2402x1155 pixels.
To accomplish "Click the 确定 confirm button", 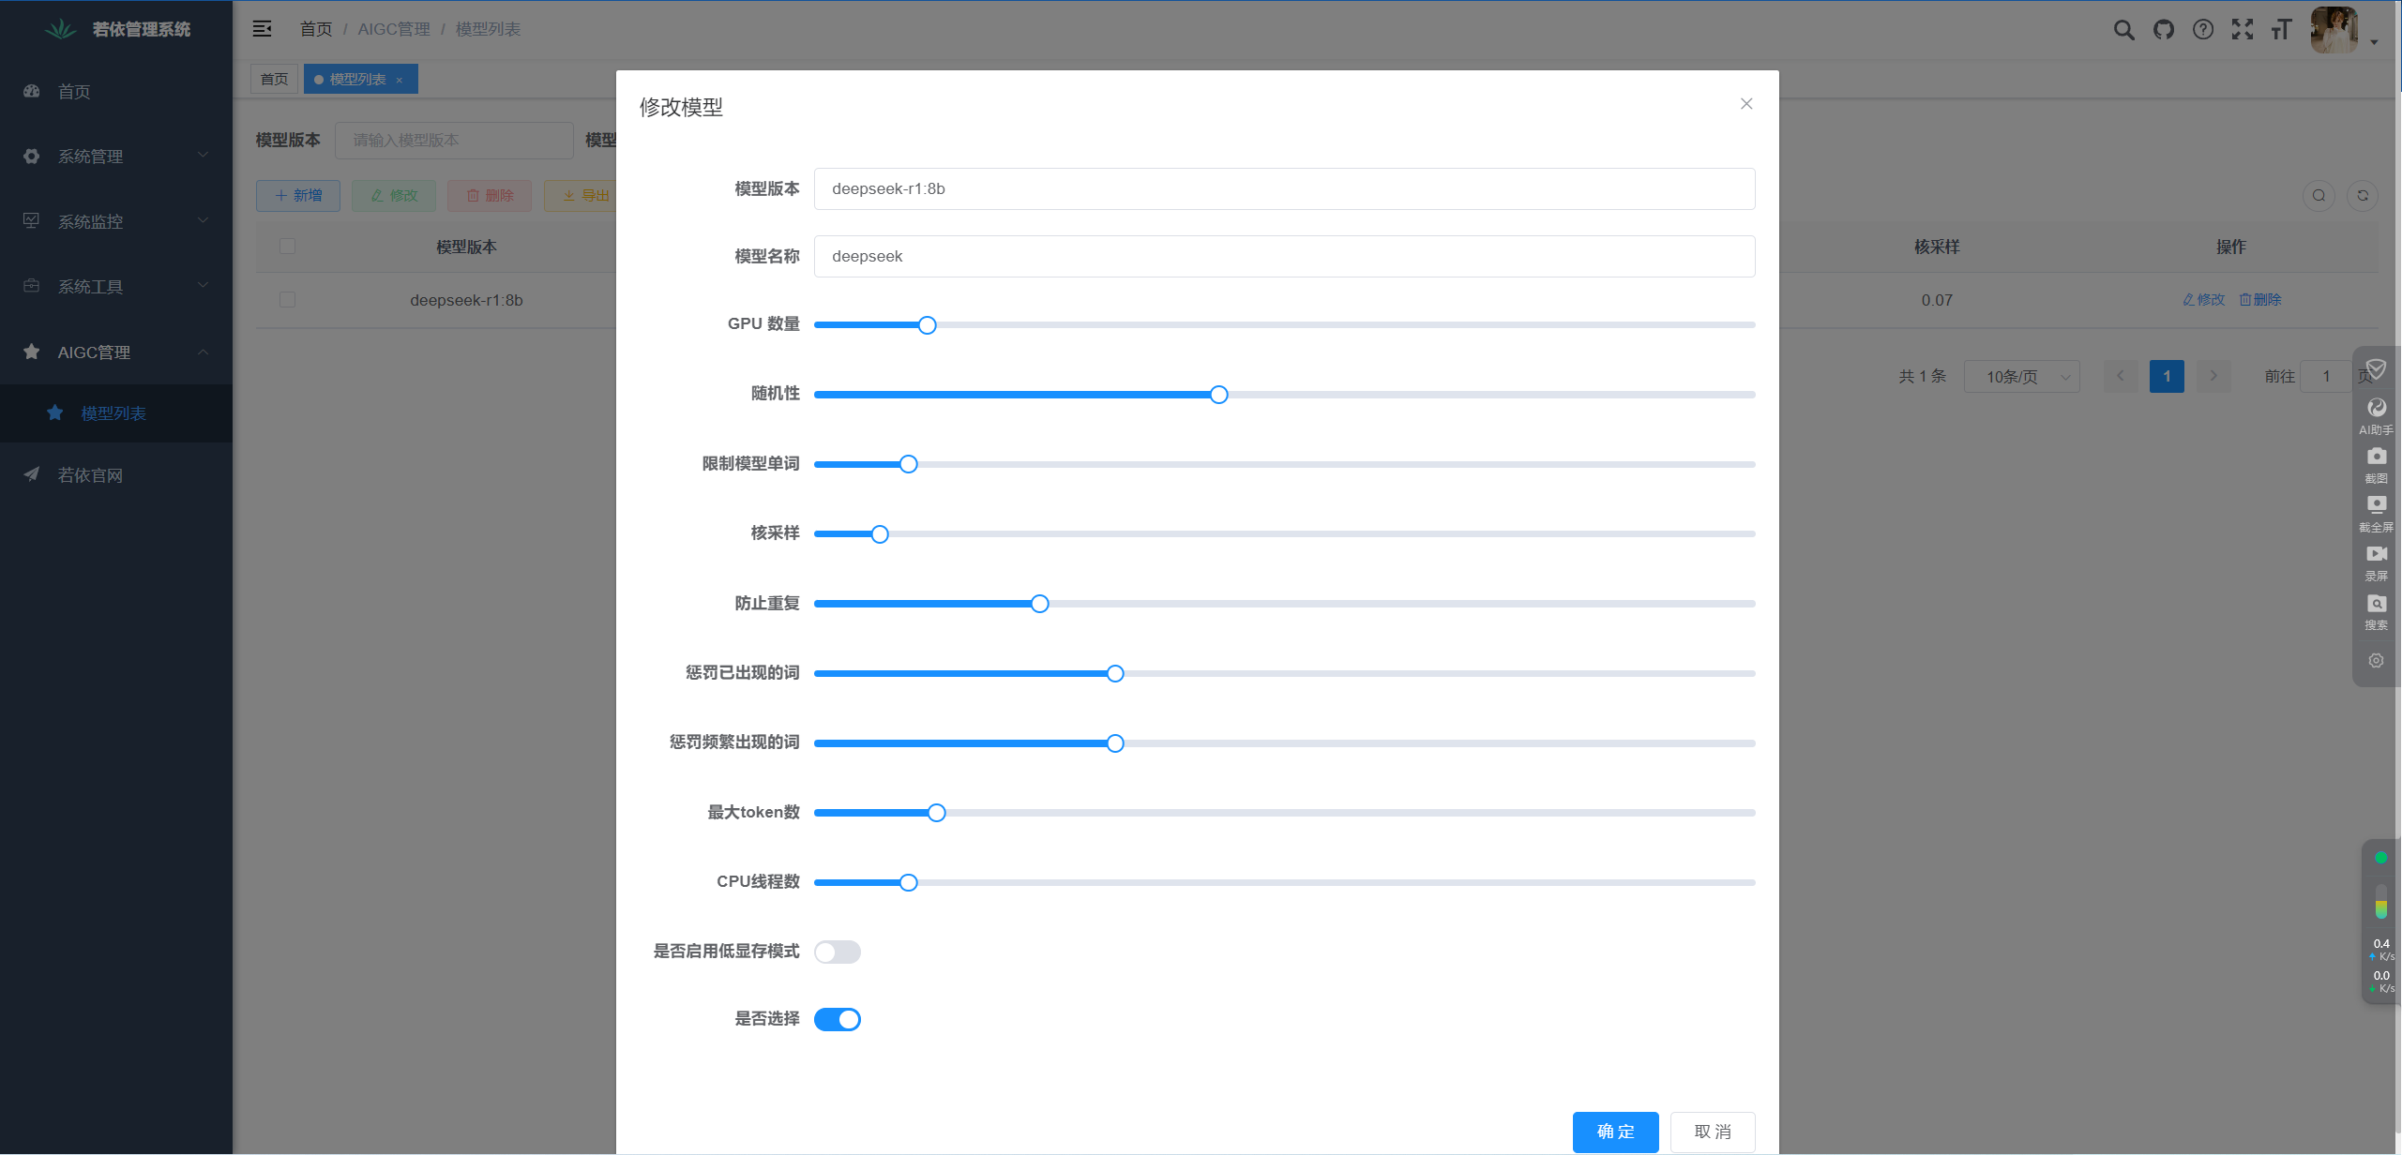I will pyautogui.click(x=1615, y=1132).
